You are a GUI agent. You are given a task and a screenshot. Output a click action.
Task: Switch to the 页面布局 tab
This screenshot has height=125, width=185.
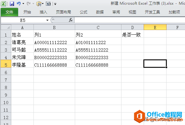point(64,12)
